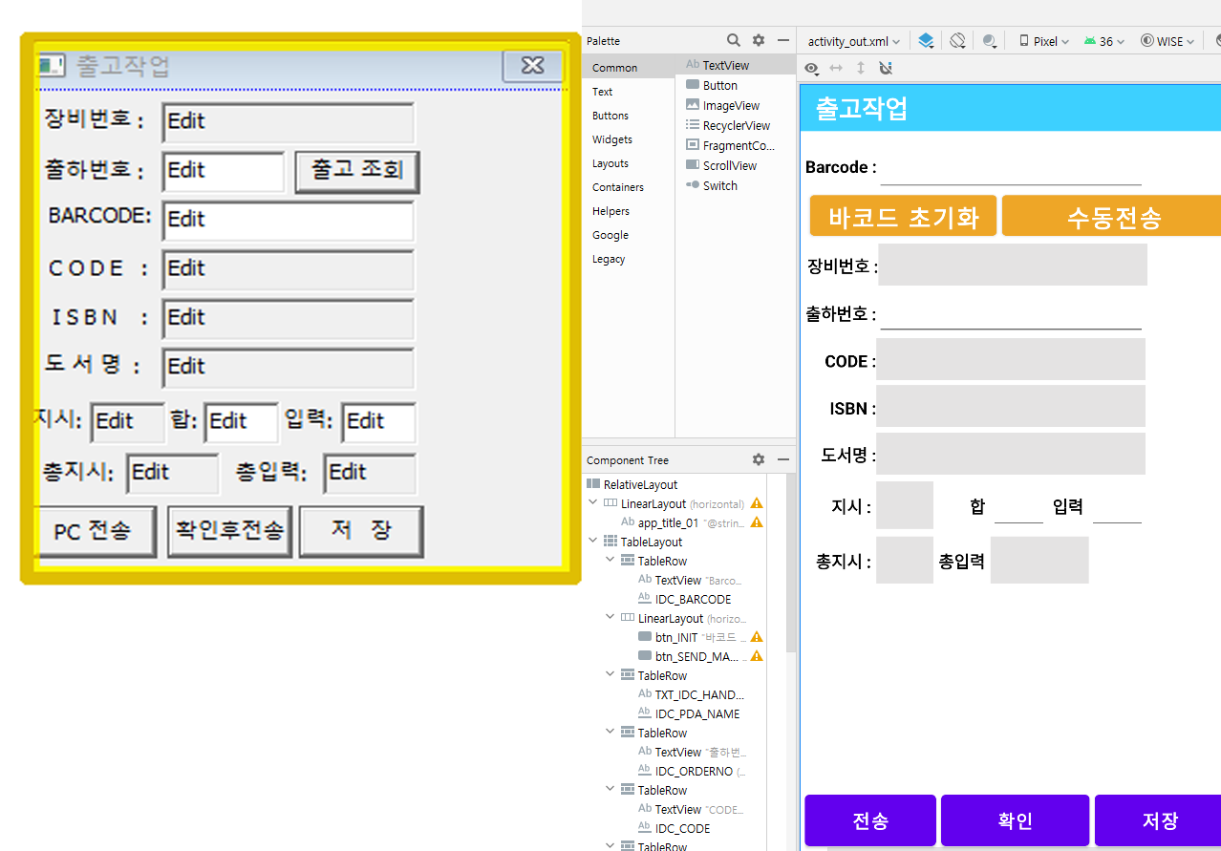Click 출고 조회 button in dialog
1221x851 pixels.
[357, 171]
